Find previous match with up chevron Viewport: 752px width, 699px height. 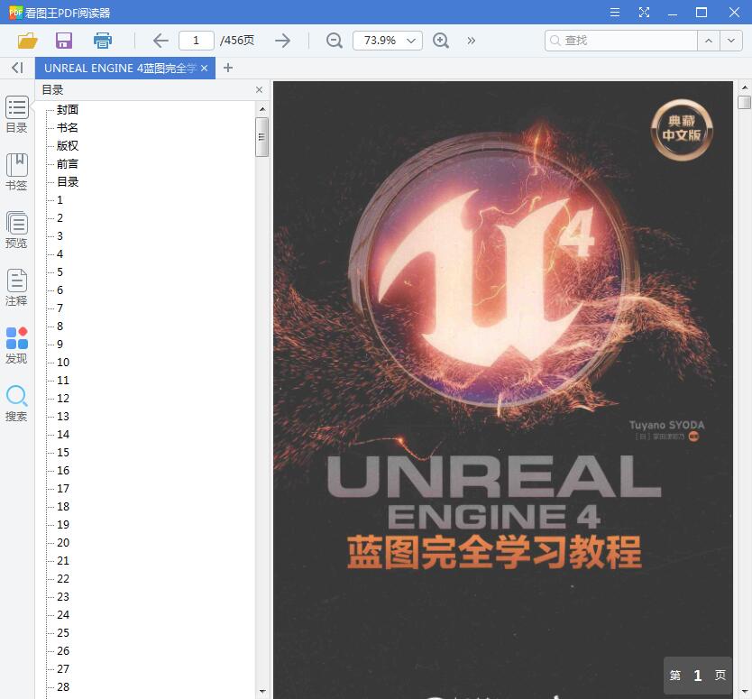[x=709, y=41]
